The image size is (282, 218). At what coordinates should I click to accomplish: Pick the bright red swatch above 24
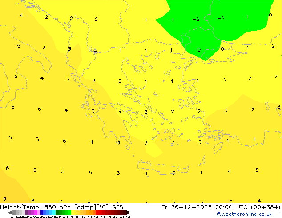click(x=97, y=212)
